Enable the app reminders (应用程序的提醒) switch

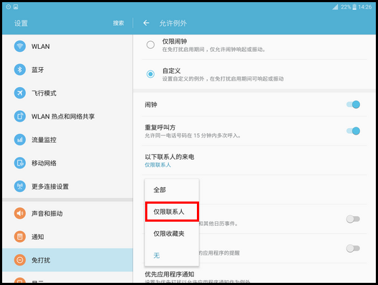[x=353, y=248]
